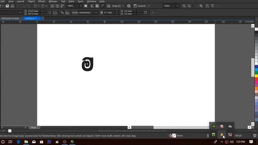Viewport: 258px width, 145px height.
Task: Open the View menu
Action: (x=11, y=1)
